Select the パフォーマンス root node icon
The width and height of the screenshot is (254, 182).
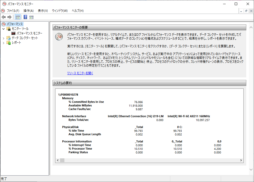(3, 24)
